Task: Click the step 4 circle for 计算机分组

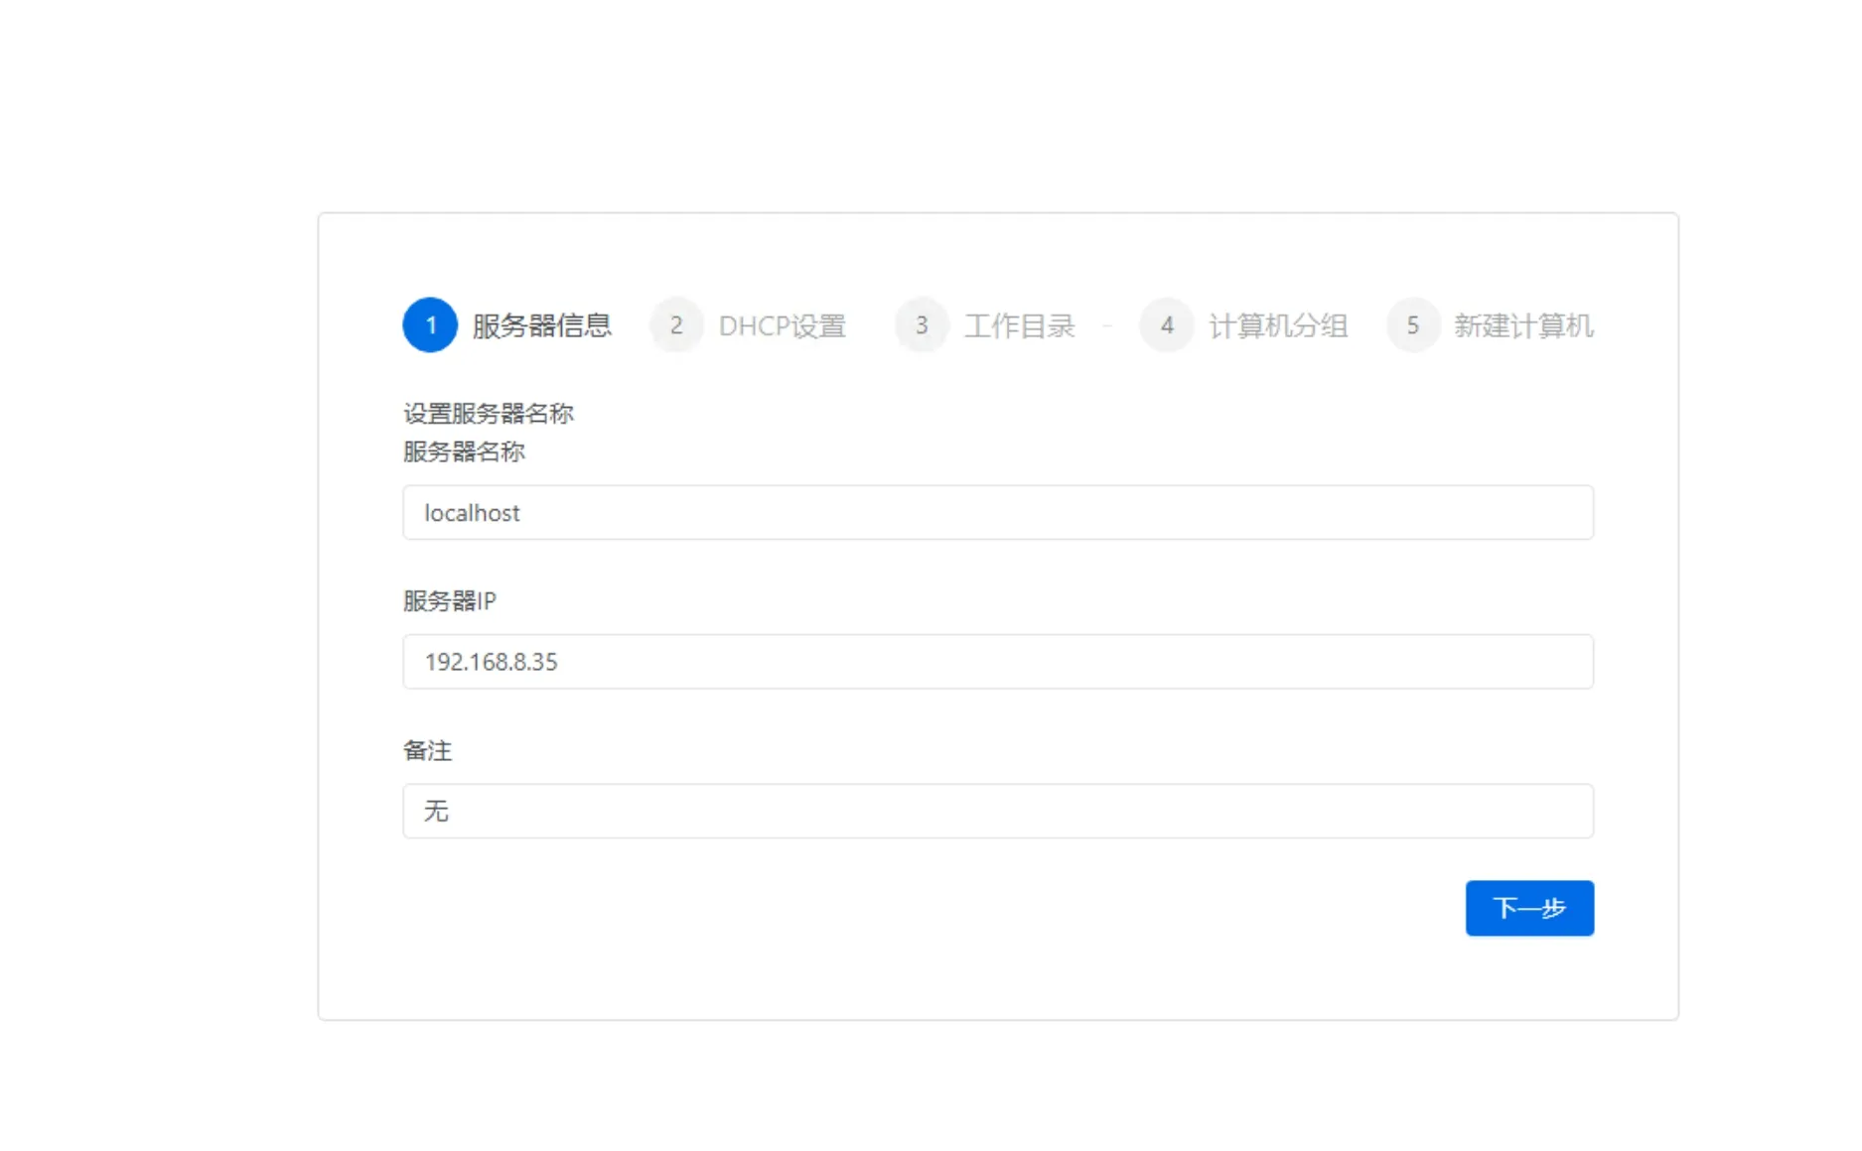Action: 1167,324
